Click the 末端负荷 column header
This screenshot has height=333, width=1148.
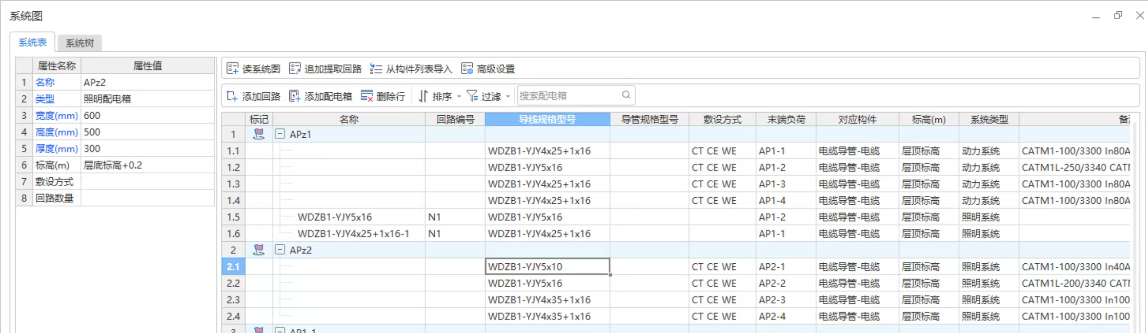(786, 119)
